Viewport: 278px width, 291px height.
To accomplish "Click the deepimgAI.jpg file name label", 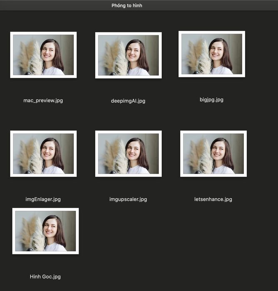I will click(x=128, y=101).
